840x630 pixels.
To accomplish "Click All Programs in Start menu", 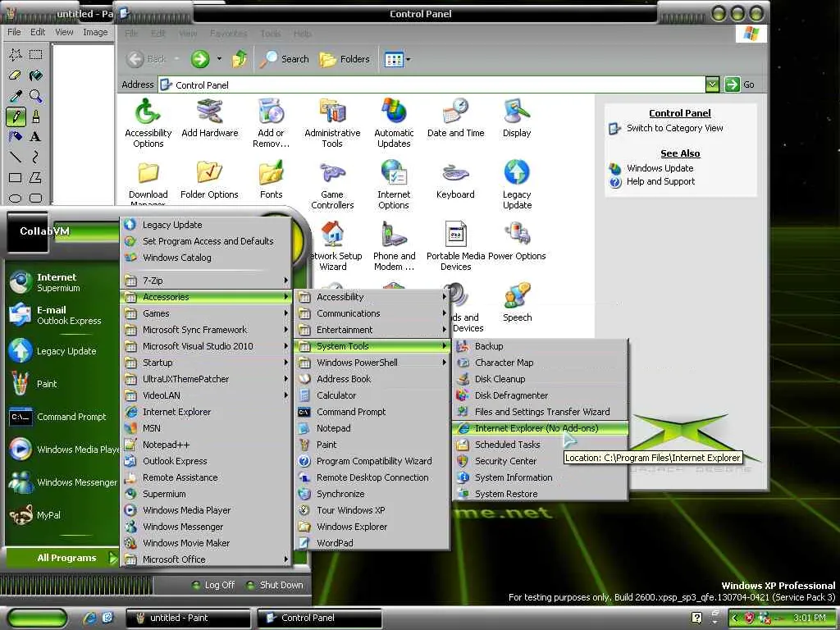I will [x=62, y=558].
